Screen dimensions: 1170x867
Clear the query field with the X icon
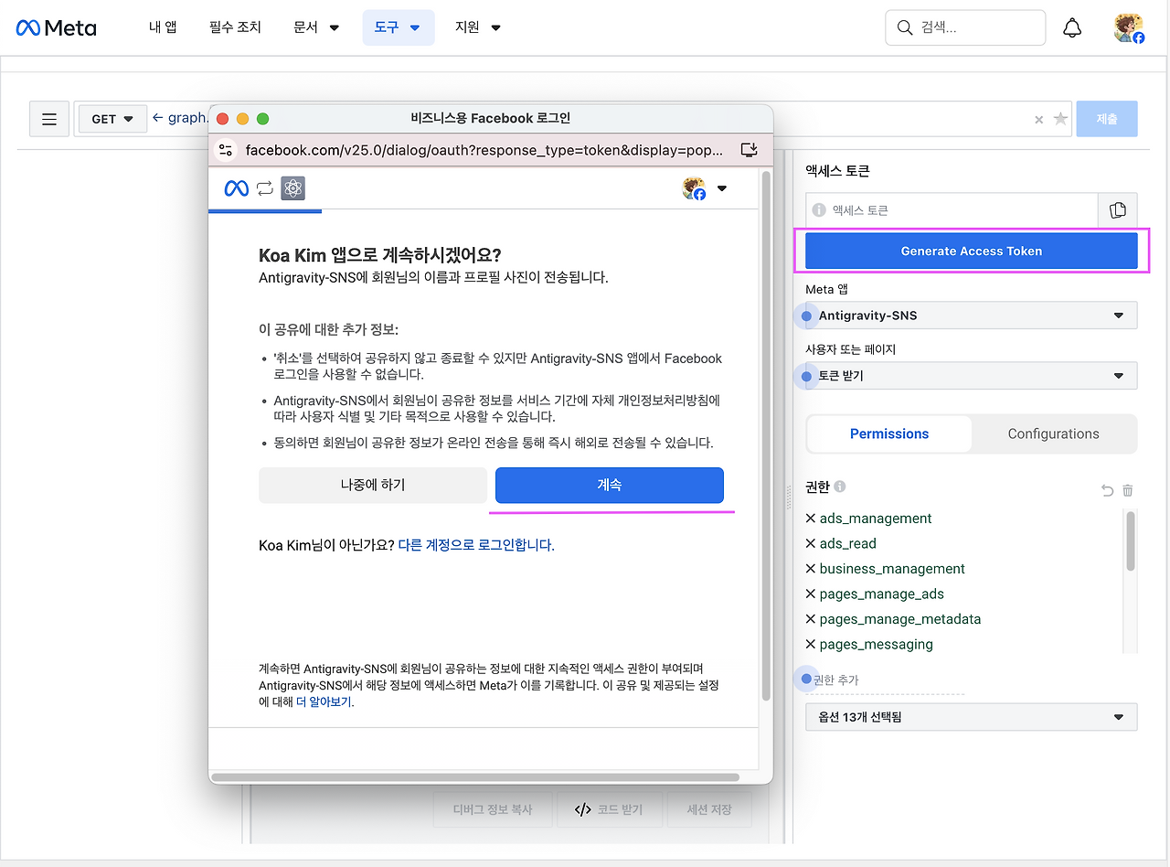[1038, 119]
